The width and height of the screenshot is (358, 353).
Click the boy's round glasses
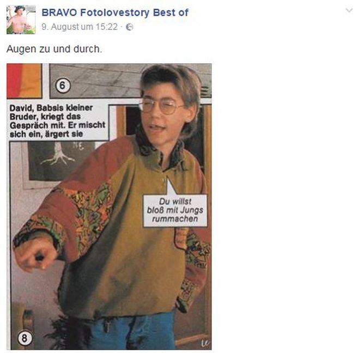click(x=162, y=106)
